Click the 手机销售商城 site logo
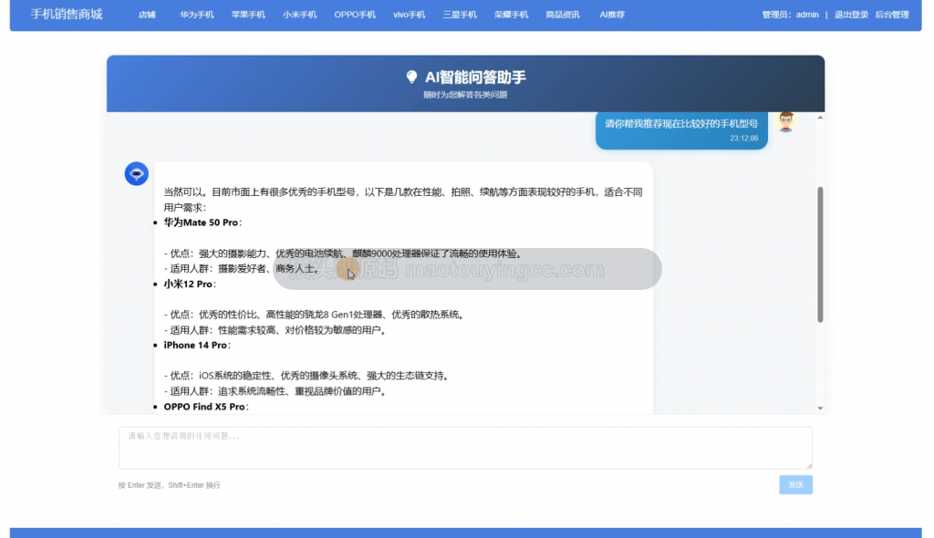The width and height of the screenshot is (934, 538). click(67, 15)
